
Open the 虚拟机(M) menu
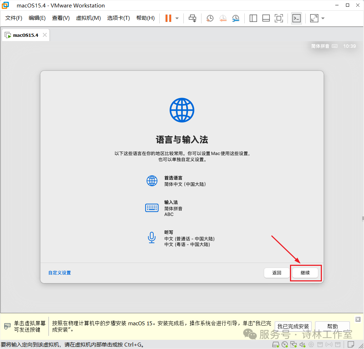[x=89, y=18]
